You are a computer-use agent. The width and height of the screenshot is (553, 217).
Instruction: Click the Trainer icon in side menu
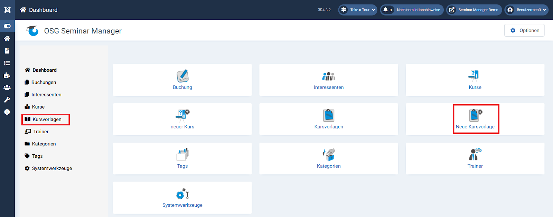click(x=28, y=132)
